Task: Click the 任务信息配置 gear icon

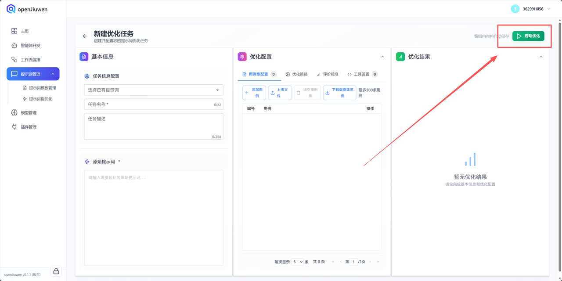Action: pos(87,76)
